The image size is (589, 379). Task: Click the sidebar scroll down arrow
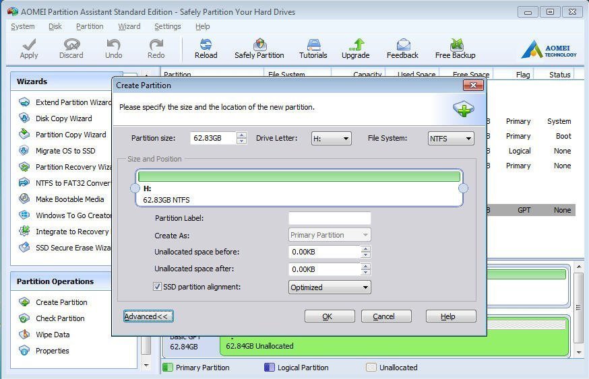(146, 365)
